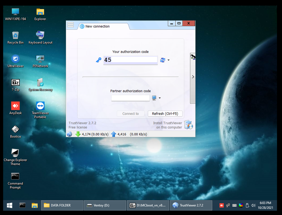Switch to TrustViewer 2.7.2 taskbar button
Screen dimensions: 282x215
191,205
